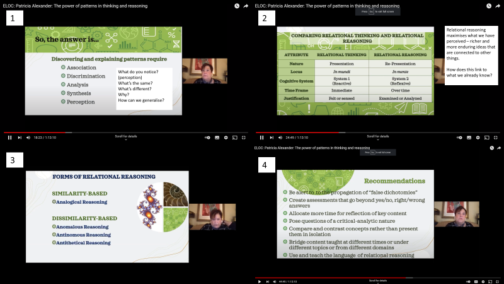Image resolution: width=504 pixels, height=284 pixels.
Task: Toggle subtitles in the 18:23 player
Action: (217, 138)
